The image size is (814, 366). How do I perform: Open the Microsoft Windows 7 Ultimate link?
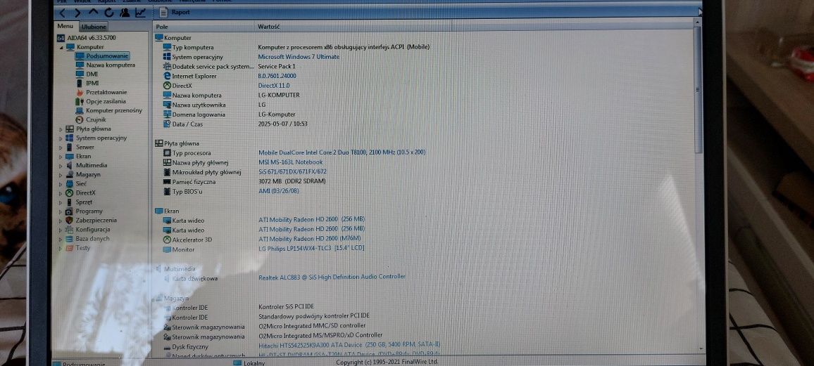coord(299,56)
